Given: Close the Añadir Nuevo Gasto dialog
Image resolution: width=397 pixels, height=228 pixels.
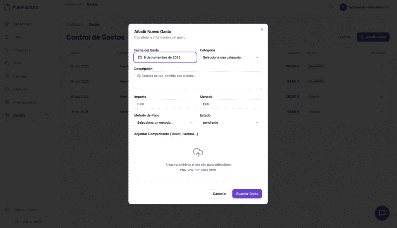Looking at the screenshot, I should tap(262, 29).
